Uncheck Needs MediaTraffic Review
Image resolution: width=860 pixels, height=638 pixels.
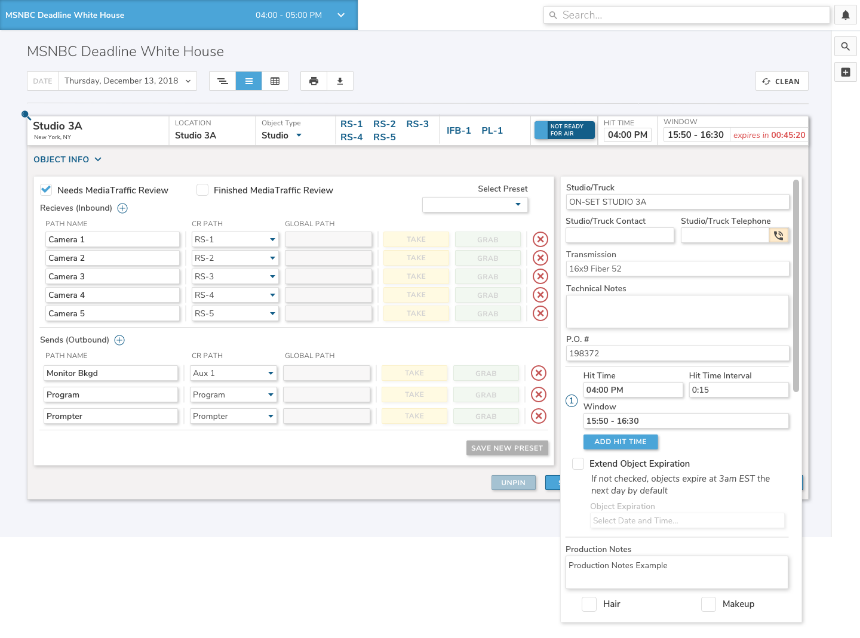[46, 190]
